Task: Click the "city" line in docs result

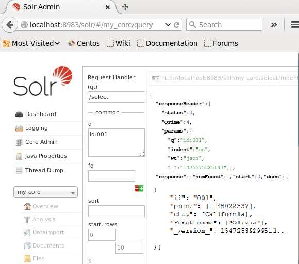Action: click(211, 214)
